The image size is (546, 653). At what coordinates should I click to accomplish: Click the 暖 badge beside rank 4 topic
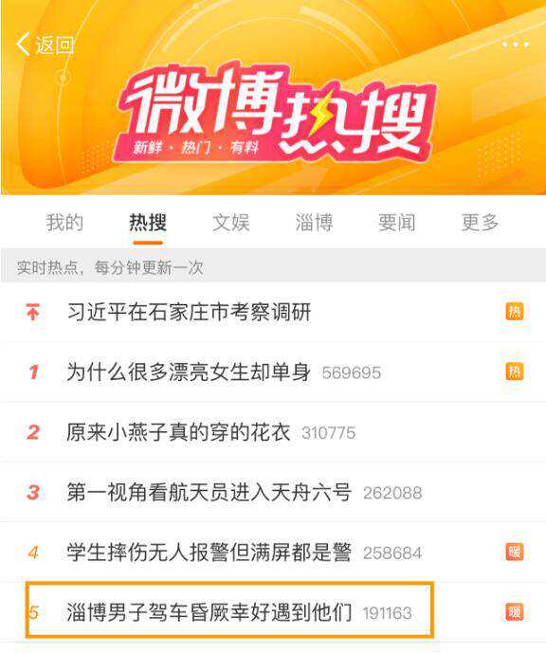pyautogui.click(x=515, y=552)
